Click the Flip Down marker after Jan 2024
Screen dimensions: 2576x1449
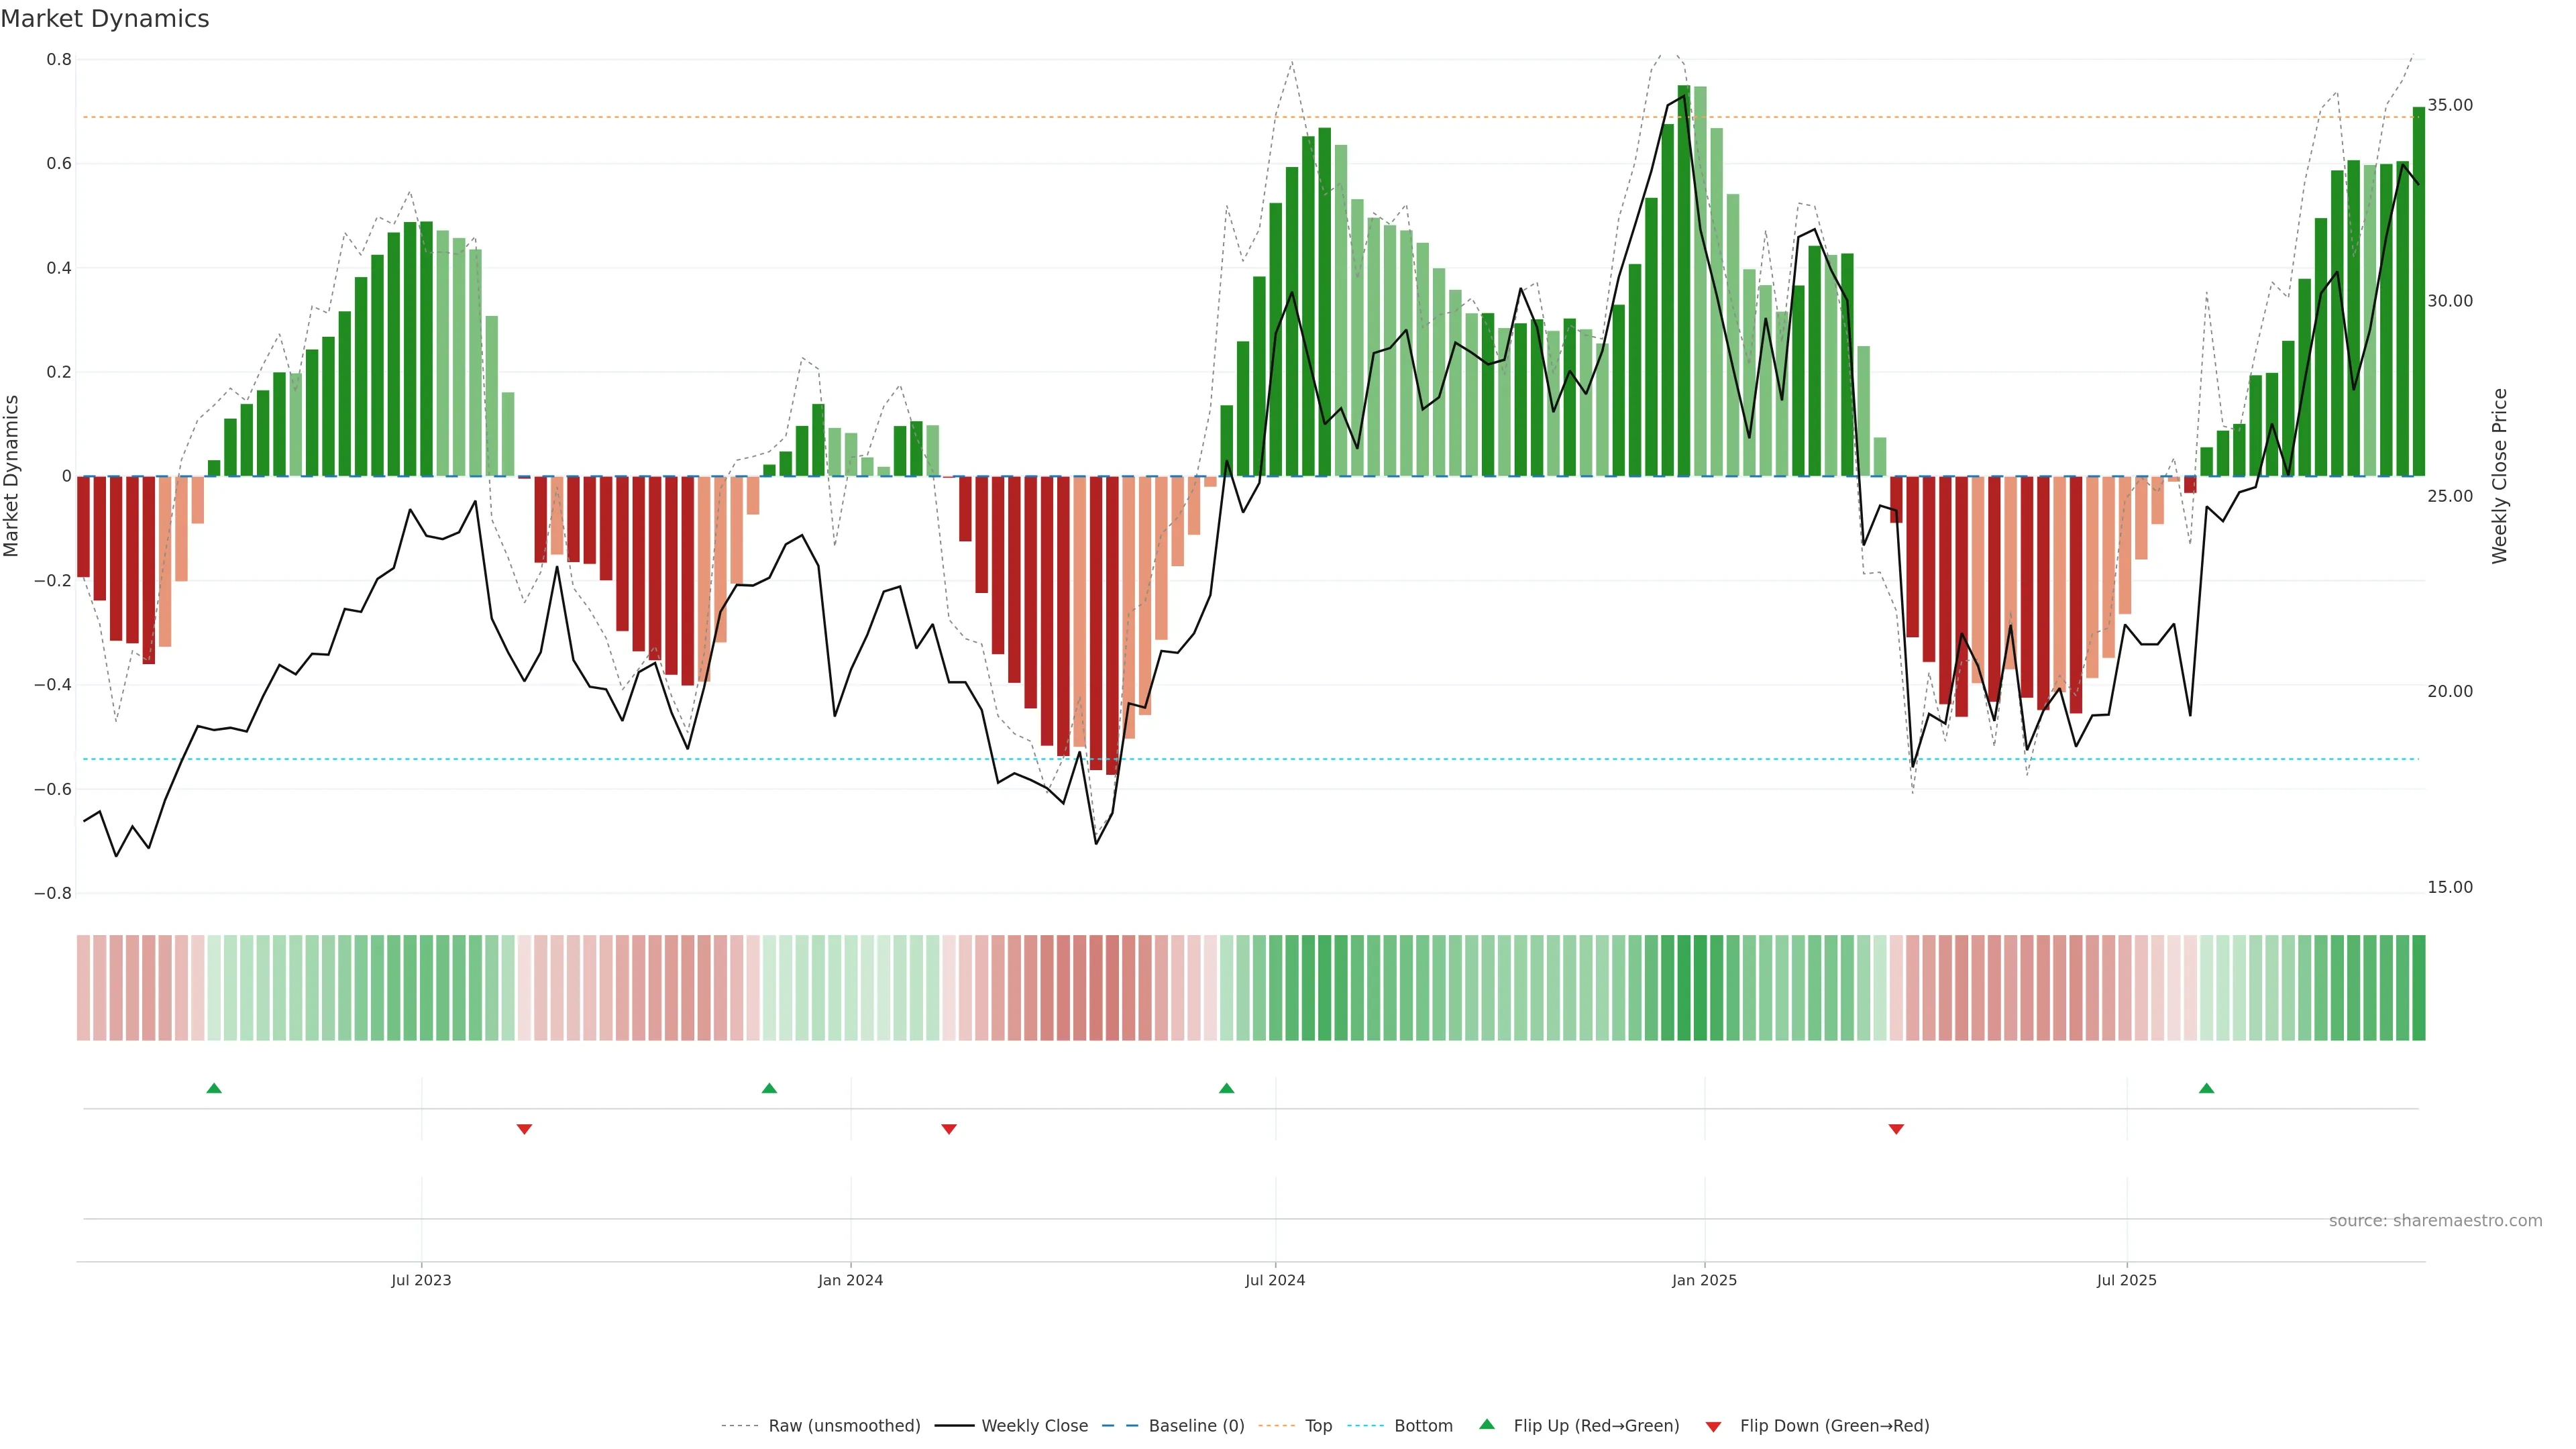point(949,1129)
